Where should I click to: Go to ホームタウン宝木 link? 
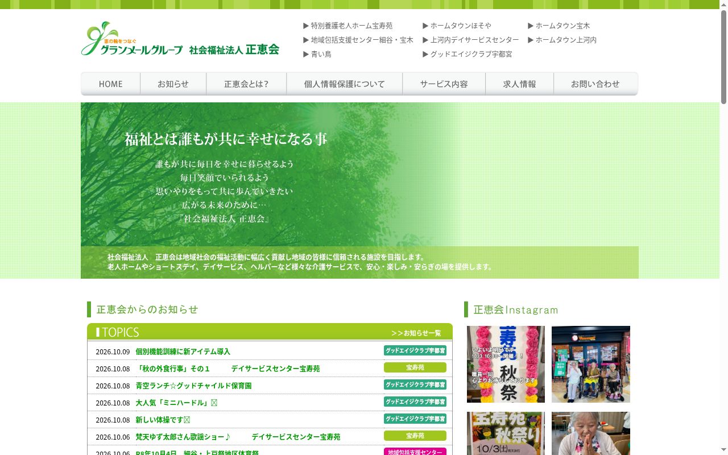[559, 26]
